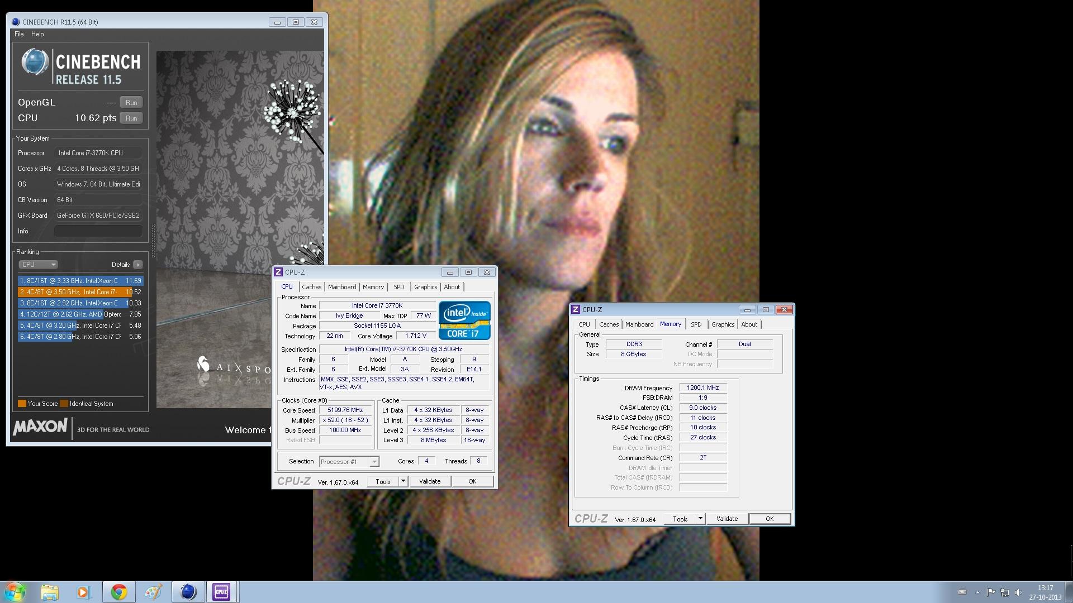Switch to CPU-Z from the taskbar
1073x603 pixels.
221,592
